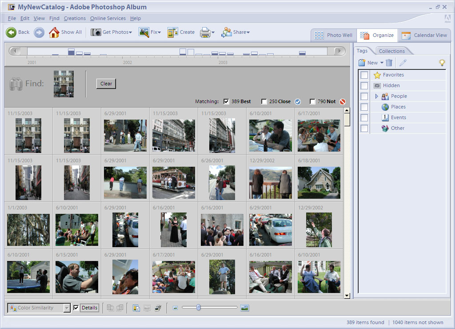Toggle the Details checkbox
The height and width of the screenshot is (329, 455).
click(x=76, y=308)
